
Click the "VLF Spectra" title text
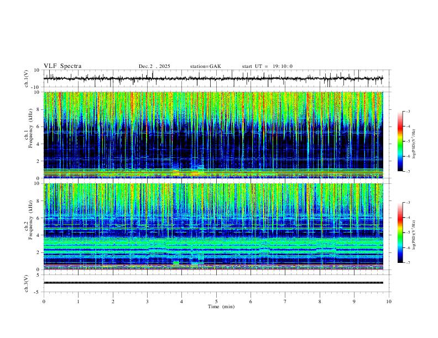tap(62, 66)
